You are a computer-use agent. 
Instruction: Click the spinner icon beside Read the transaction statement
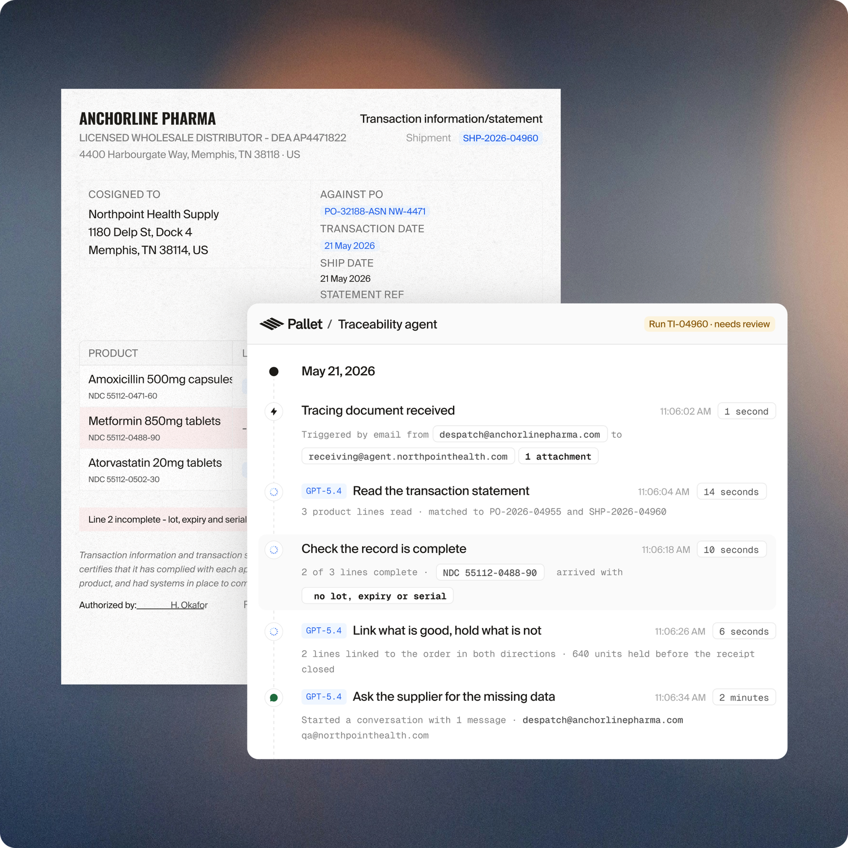coord(273,492)
